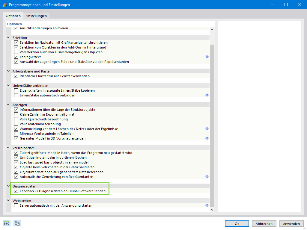The height and width of the screenshot is (230, 307).
Task: Open gear settings for Gesamtes Modell in 3D-Vorschau
Action: click(x=207, y=138)
